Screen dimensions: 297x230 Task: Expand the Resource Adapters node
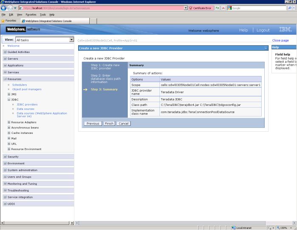pyautogui.click(x=9, y=122)
